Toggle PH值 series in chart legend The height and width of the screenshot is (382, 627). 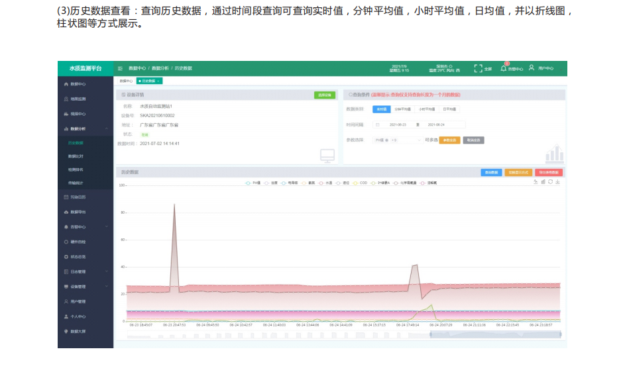pyautogui.click(x=253, y=183)
